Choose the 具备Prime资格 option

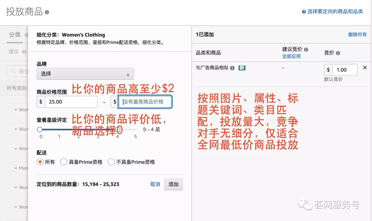[x=63, y=162]
